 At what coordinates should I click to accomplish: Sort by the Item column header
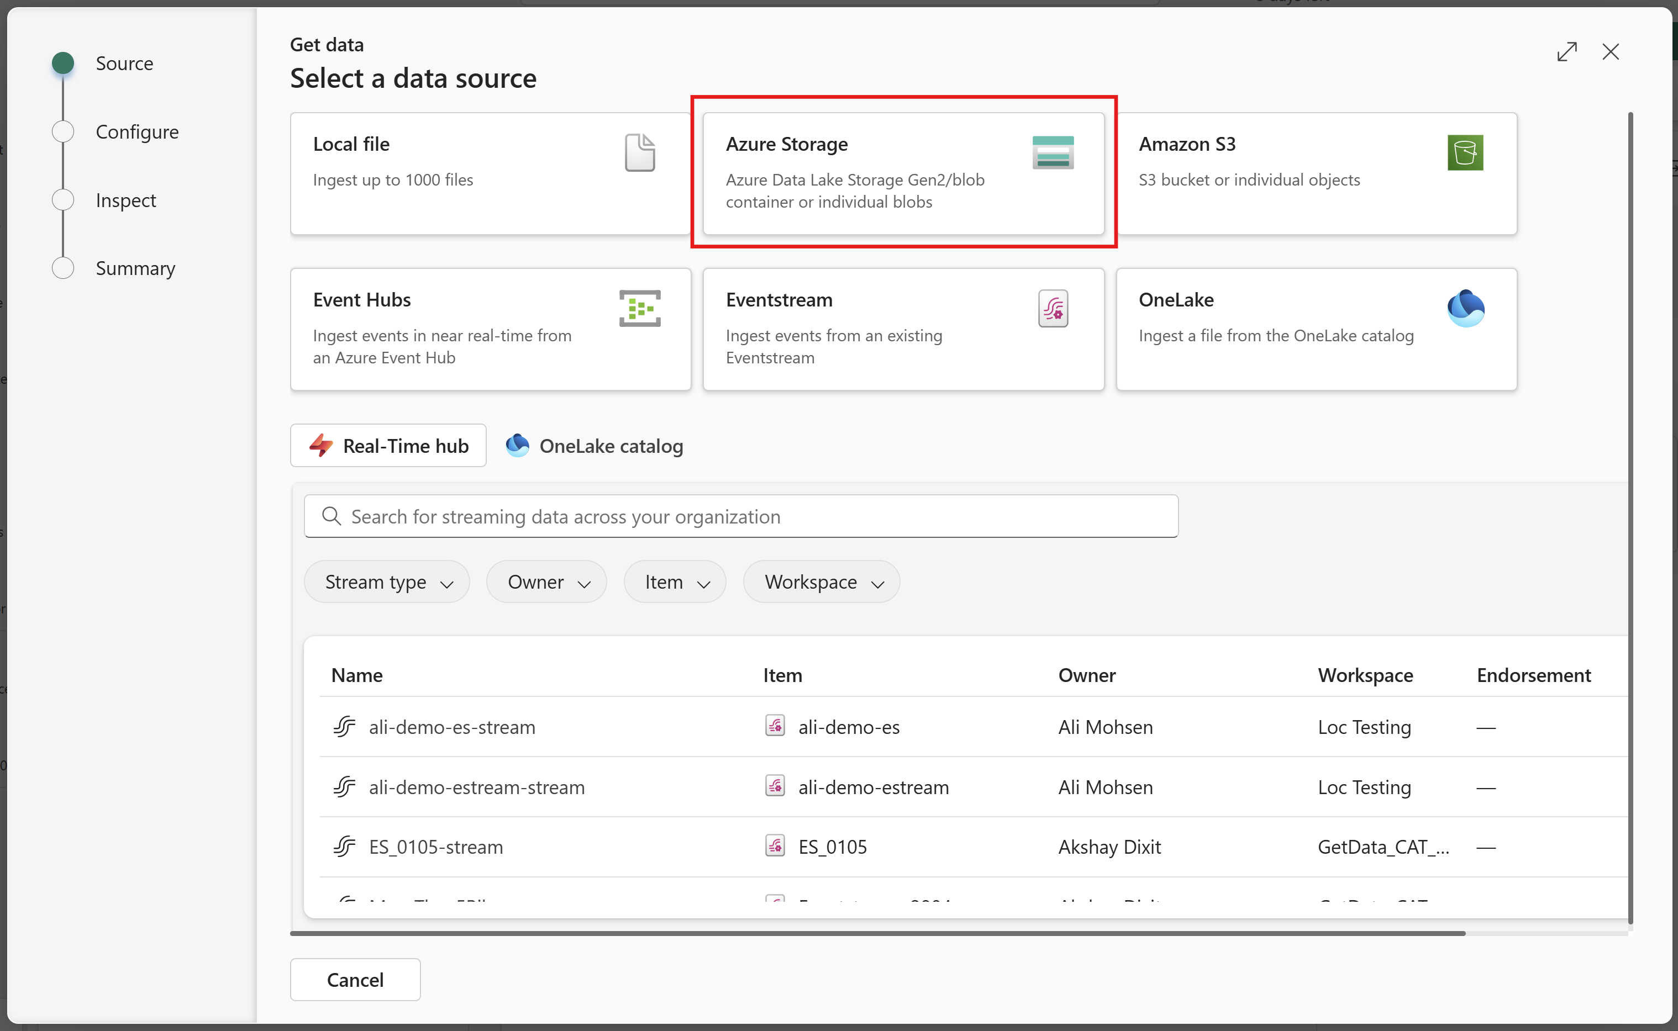[x=782, y=675]
